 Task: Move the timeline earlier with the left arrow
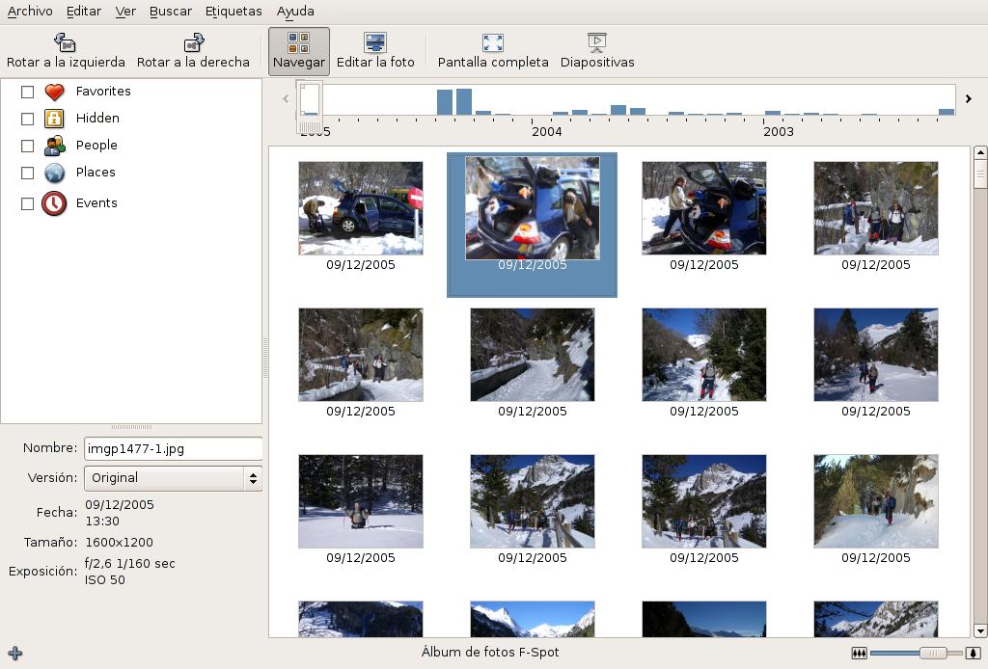click(286, 99)
